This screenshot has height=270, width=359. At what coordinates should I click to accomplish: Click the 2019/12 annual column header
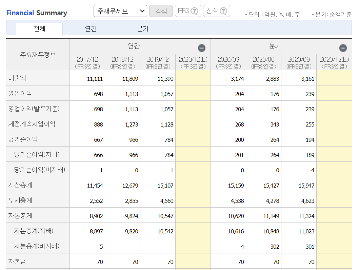158,62
